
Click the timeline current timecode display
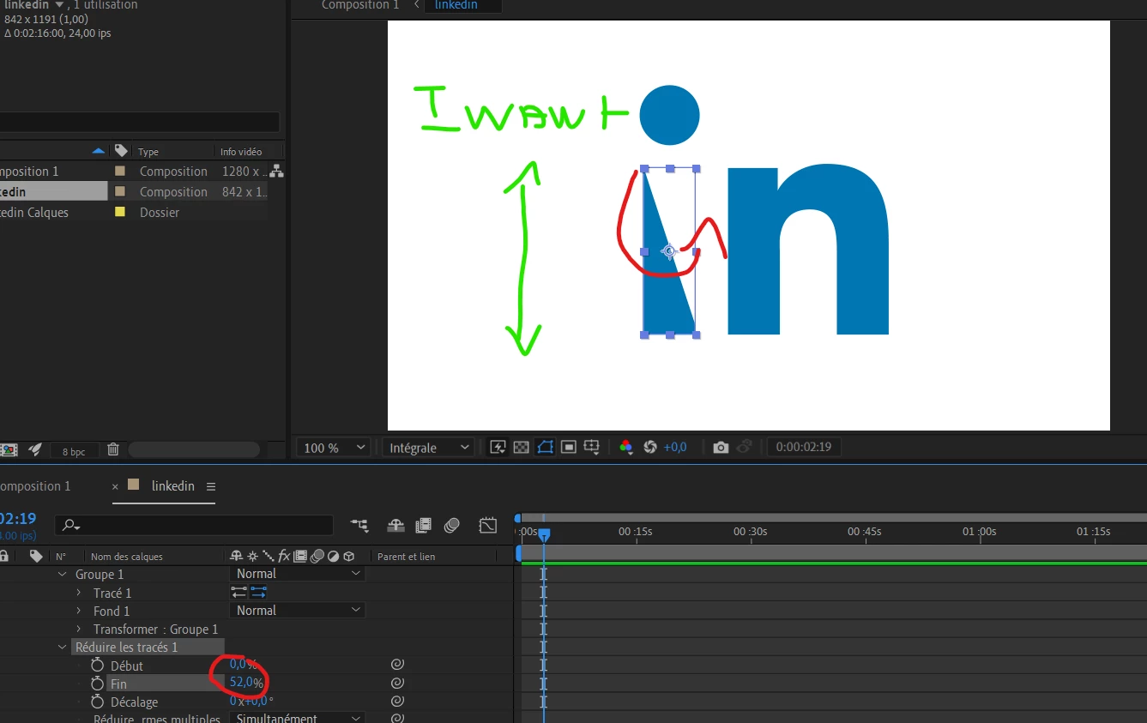(x=18, y=518)
